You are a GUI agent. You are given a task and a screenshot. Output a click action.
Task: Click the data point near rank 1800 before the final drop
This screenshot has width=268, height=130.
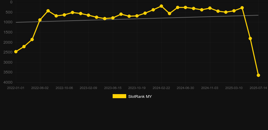[x=250, y=39]
